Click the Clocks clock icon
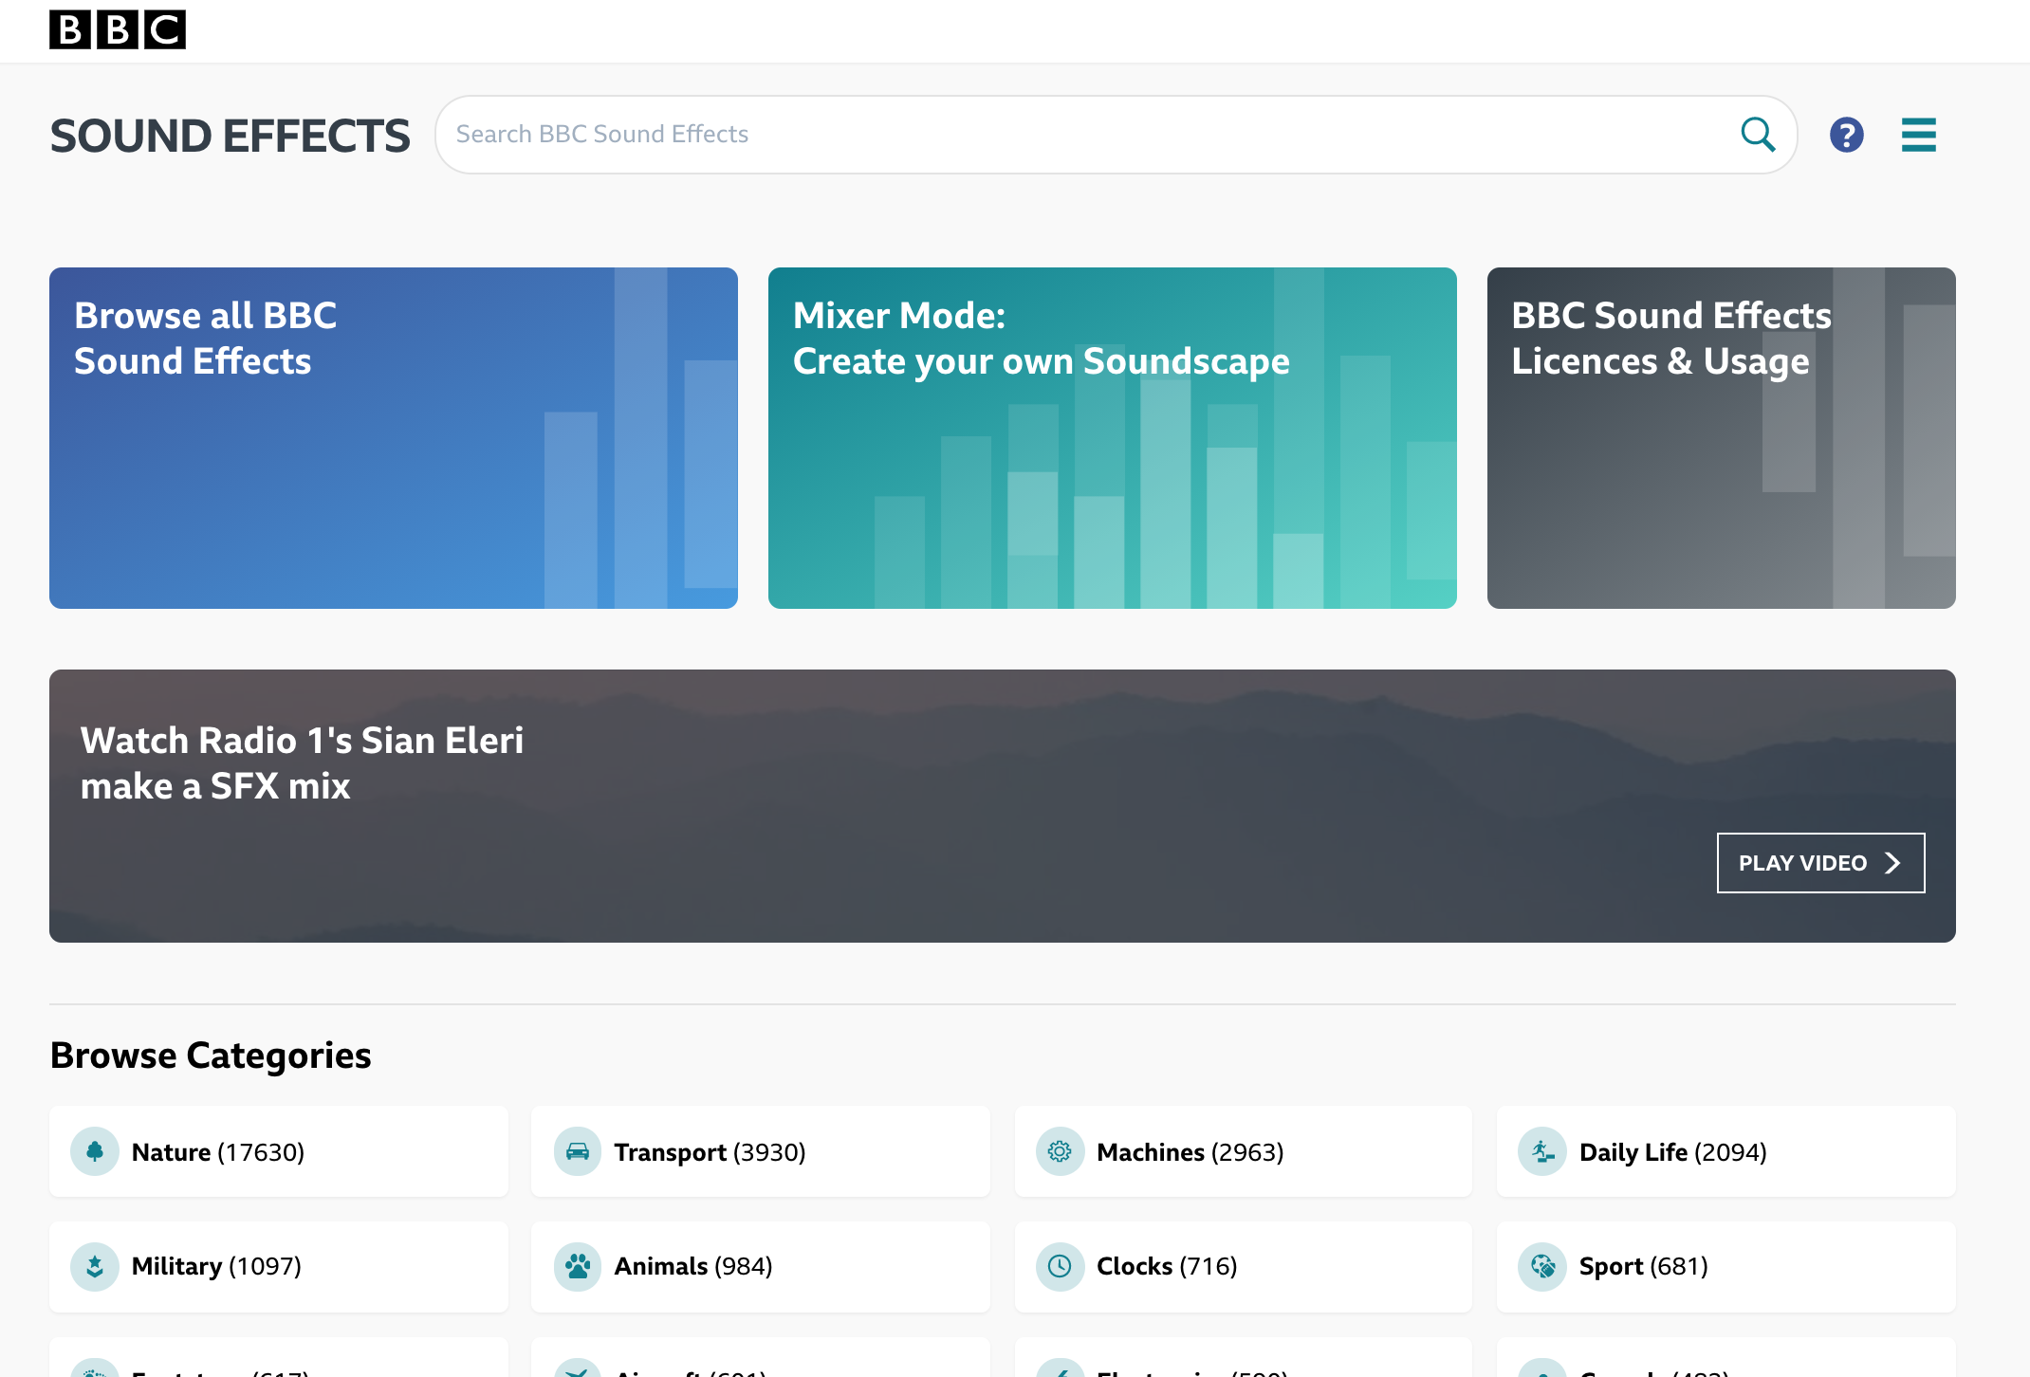Image resolution: width=2030 pixels, height=1377 pixels. coord(1060,1266)
